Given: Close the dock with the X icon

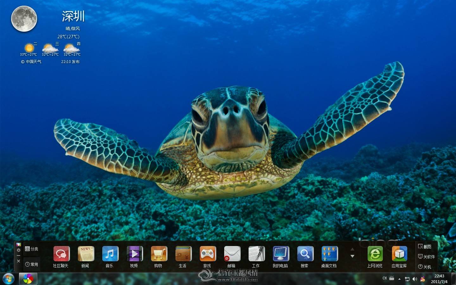Looking at the screenshot, I should coord(19,261).
